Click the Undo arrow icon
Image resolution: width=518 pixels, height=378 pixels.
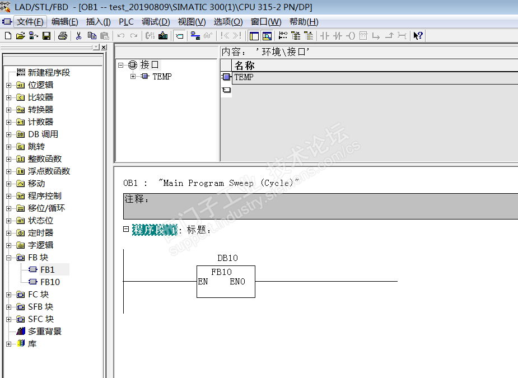pyautogui.click(x=121, y=36)
